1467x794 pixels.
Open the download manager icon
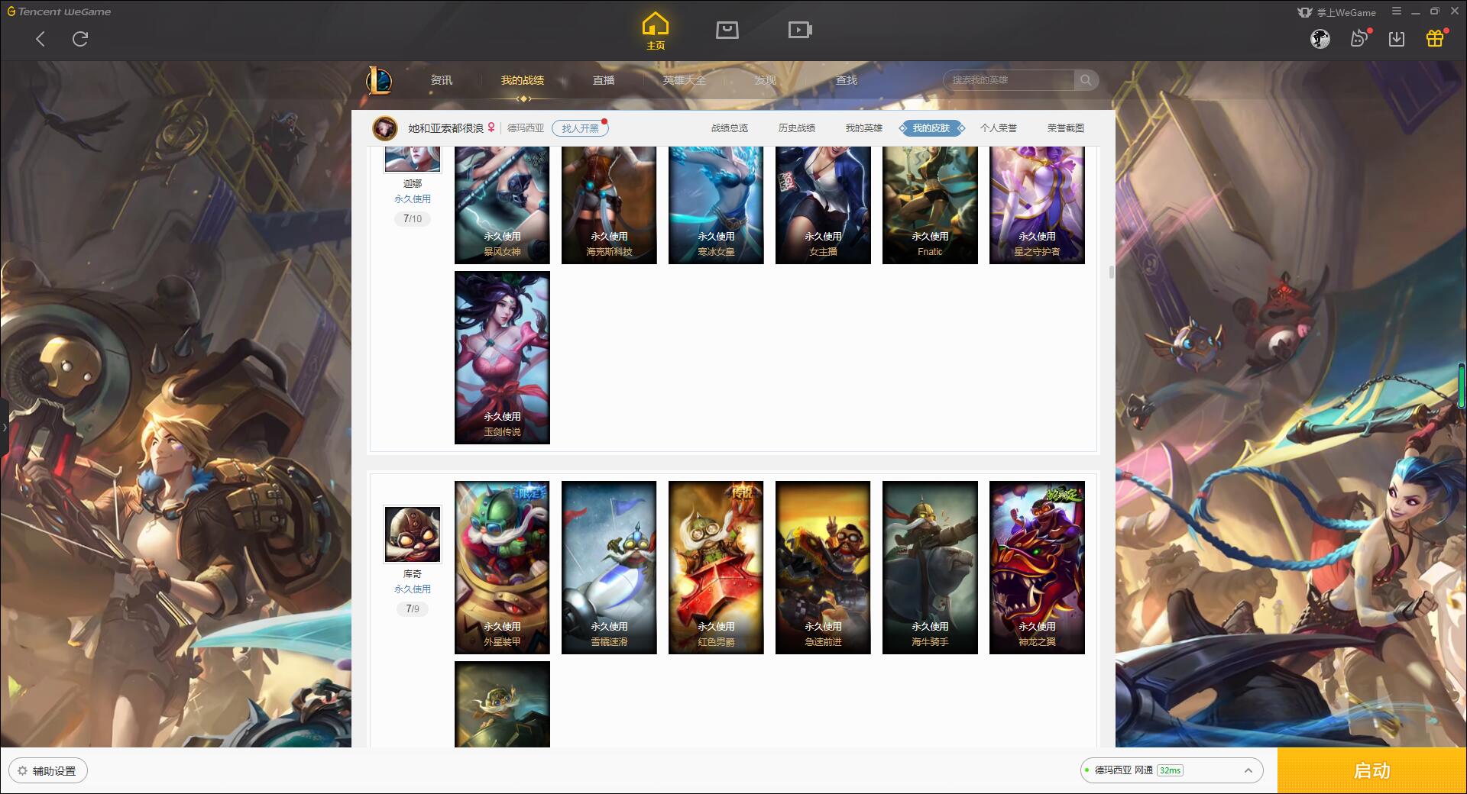point(1397,38)
